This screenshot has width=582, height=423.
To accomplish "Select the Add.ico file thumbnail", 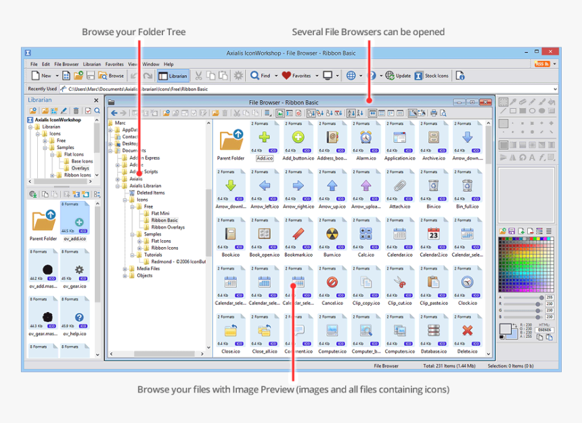I will [265, 141].
